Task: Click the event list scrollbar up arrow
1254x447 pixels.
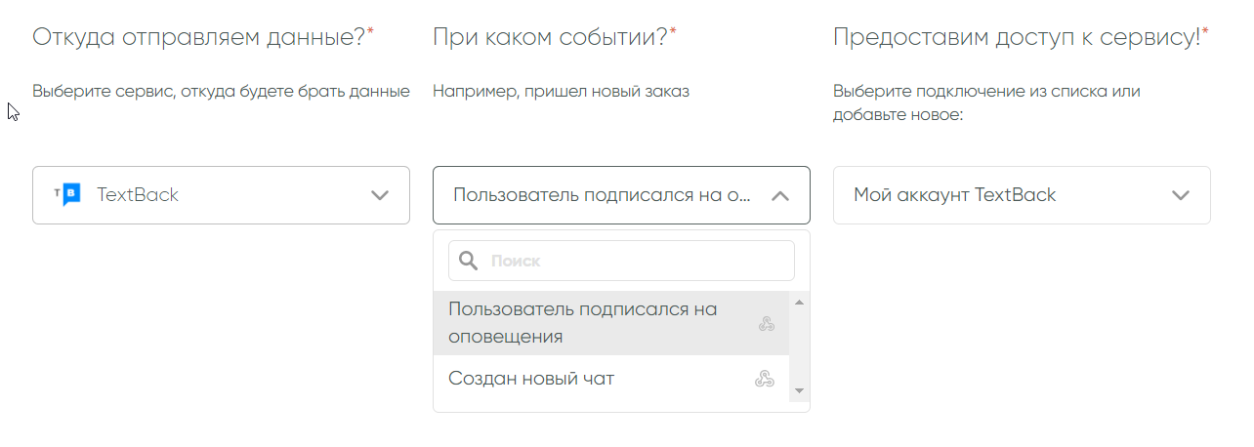Action: pyautogui.click(x=799, y=302)
